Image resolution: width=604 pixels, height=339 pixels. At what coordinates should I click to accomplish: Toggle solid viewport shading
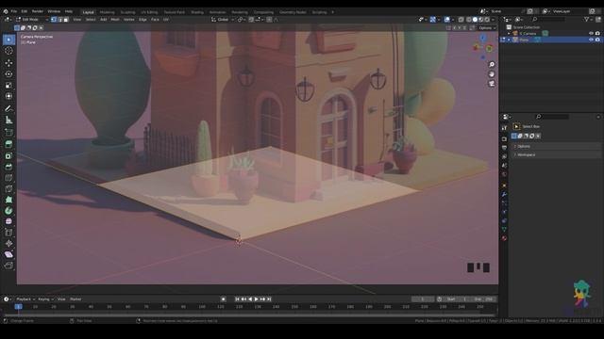click(x=475, y=19)
